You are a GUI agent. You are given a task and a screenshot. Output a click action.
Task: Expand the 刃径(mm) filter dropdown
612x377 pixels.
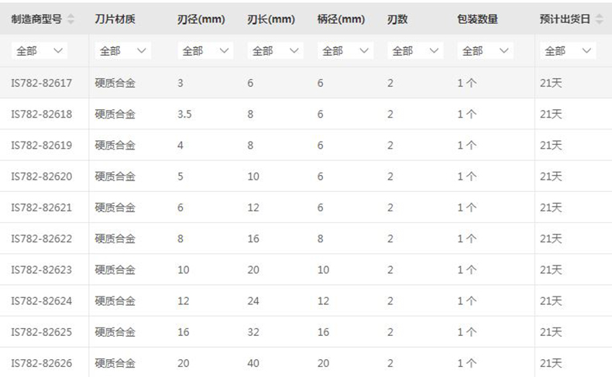coord(205,50)
